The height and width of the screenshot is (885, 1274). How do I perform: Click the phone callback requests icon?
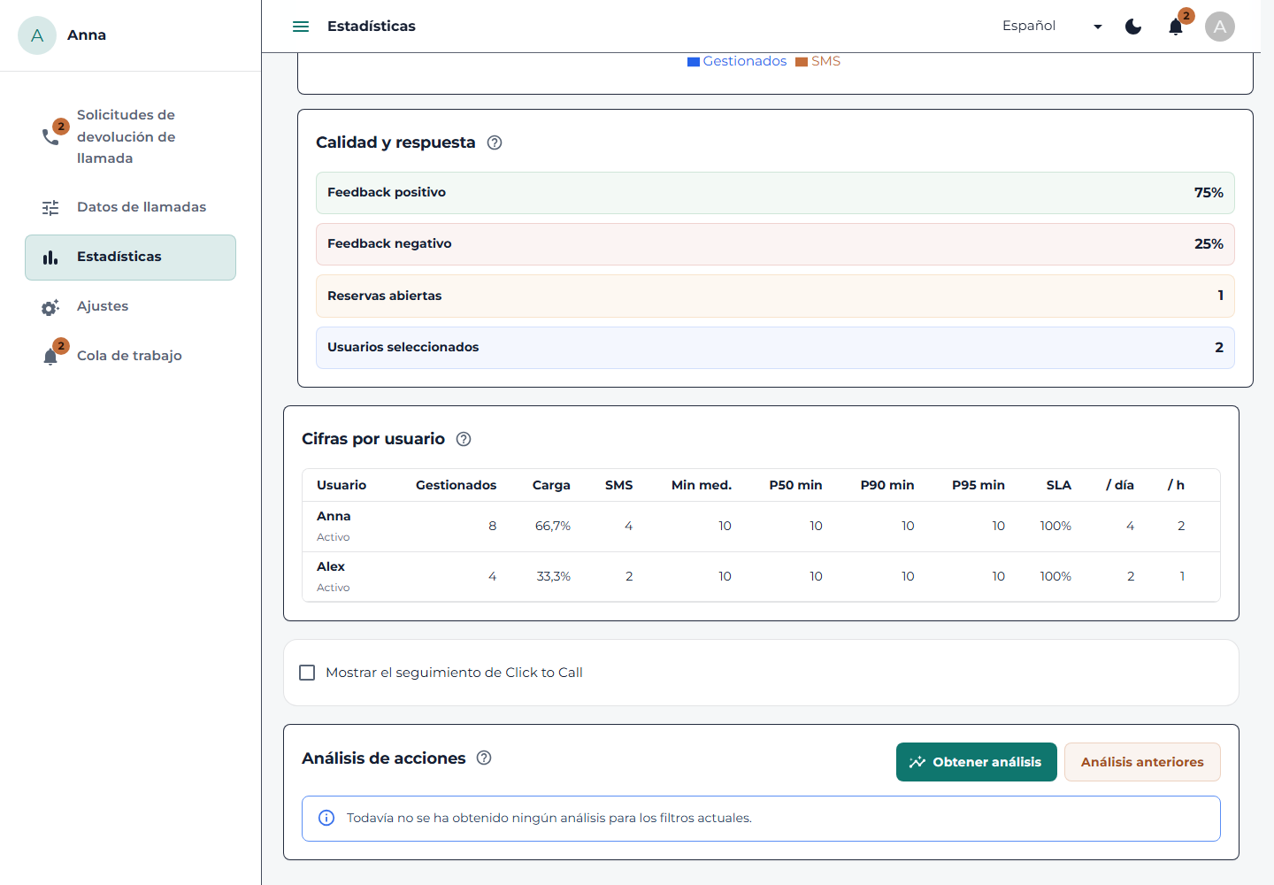point(50,136)
